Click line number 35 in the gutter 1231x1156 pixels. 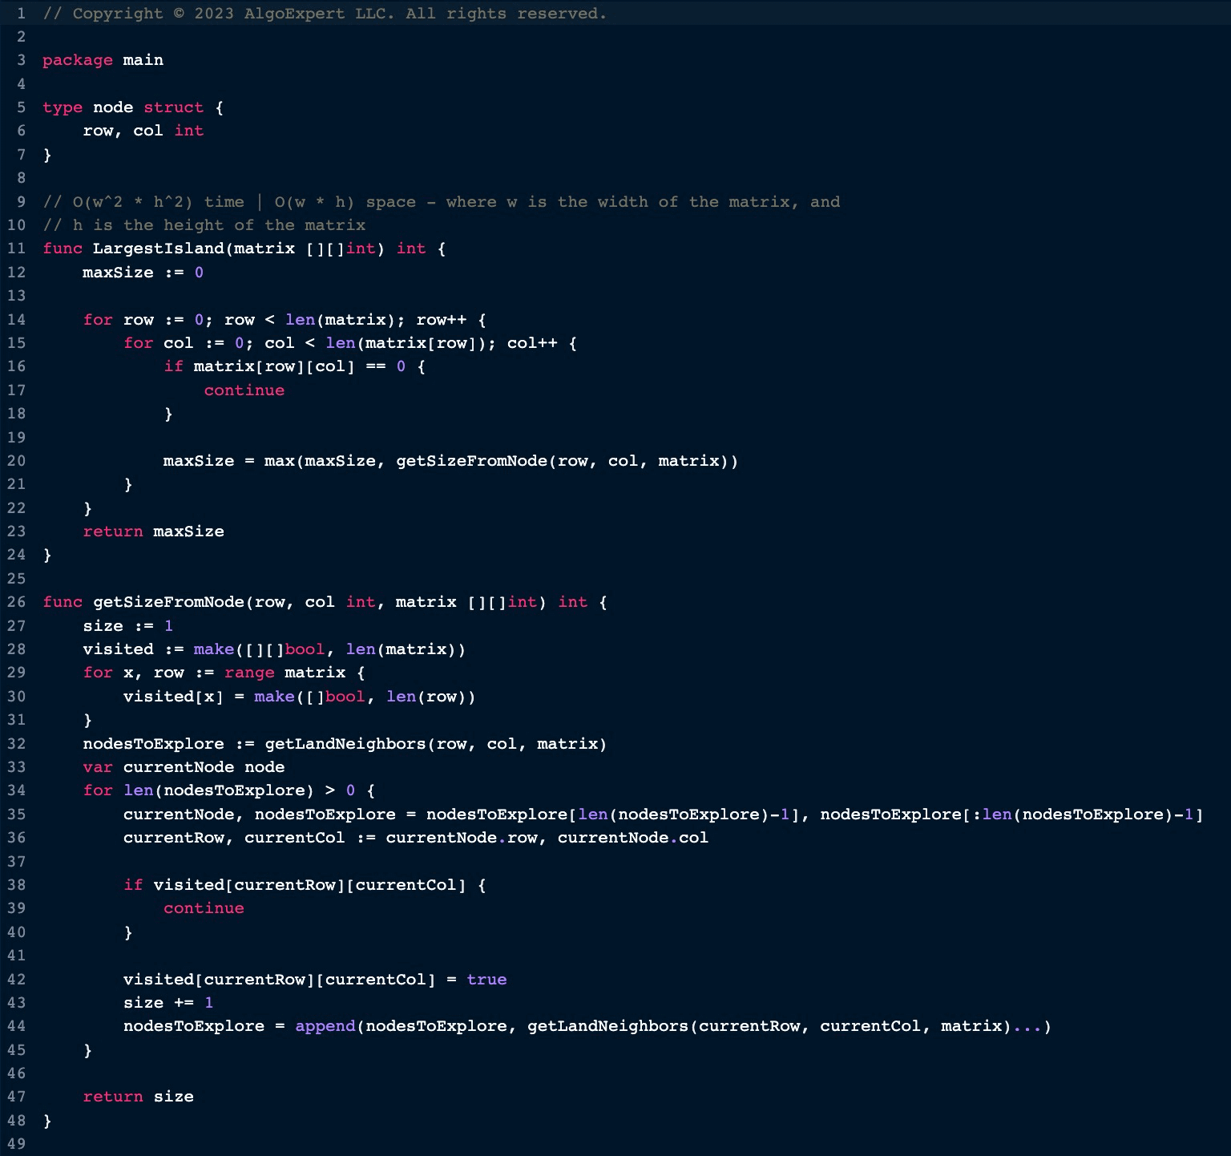coord(17,814)
